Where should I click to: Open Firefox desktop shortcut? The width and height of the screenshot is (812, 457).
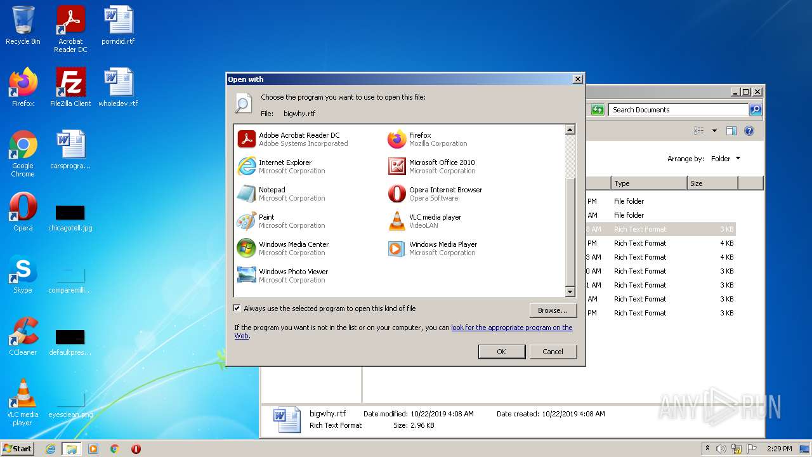tap(23, 88)
